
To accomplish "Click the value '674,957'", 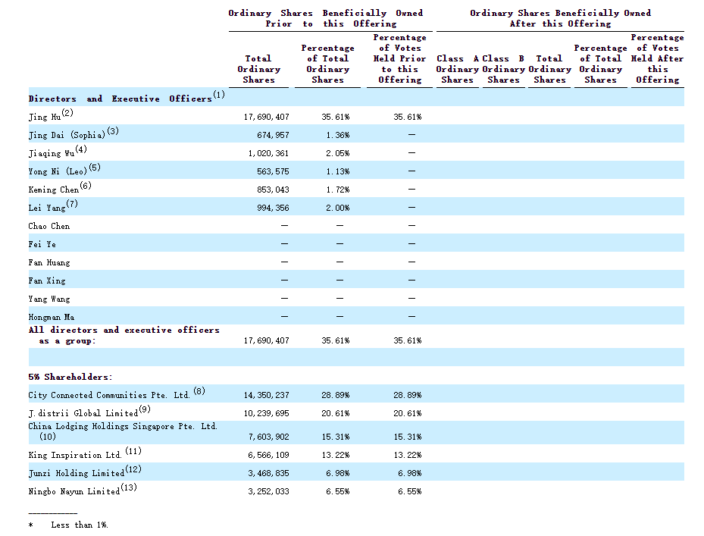I will [x=273, y=135].
